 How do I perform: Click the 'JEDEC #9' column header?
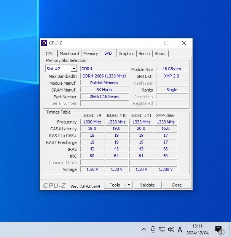(x=92, y=115)
